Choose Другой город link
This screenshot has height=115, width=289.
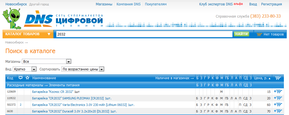pos(39,4)
